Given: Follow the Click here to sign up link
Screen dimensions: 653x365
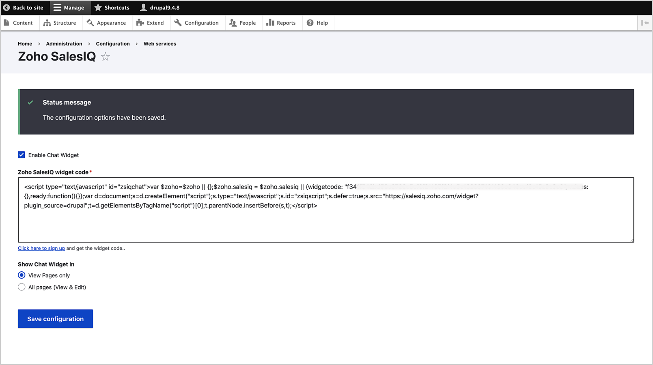Looking at the screenshot, I should (41, 248).
